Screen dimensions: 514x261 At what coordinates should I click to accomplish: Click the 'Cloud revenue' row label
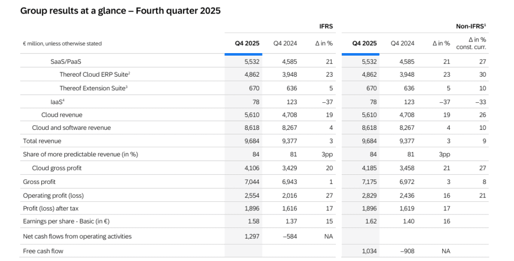tap(62, 115)
